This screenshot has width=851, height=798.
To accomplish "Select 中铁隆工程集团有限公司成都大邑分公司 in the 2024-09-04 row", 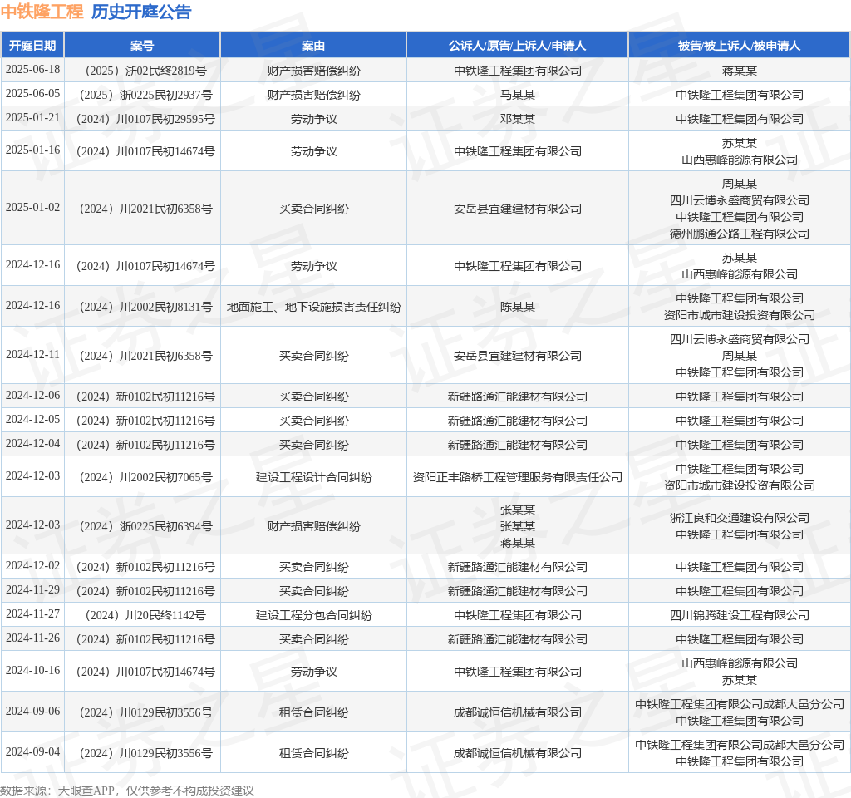I will 739,745.
